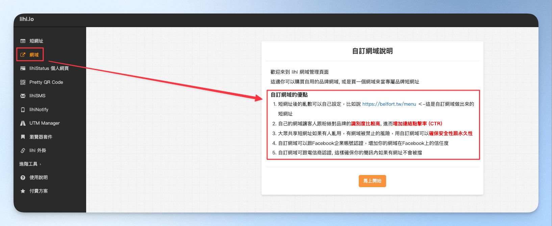Open lihiStatus 個人網頁 page
This screenshot has width=552, height=226.
coord(49,68)
